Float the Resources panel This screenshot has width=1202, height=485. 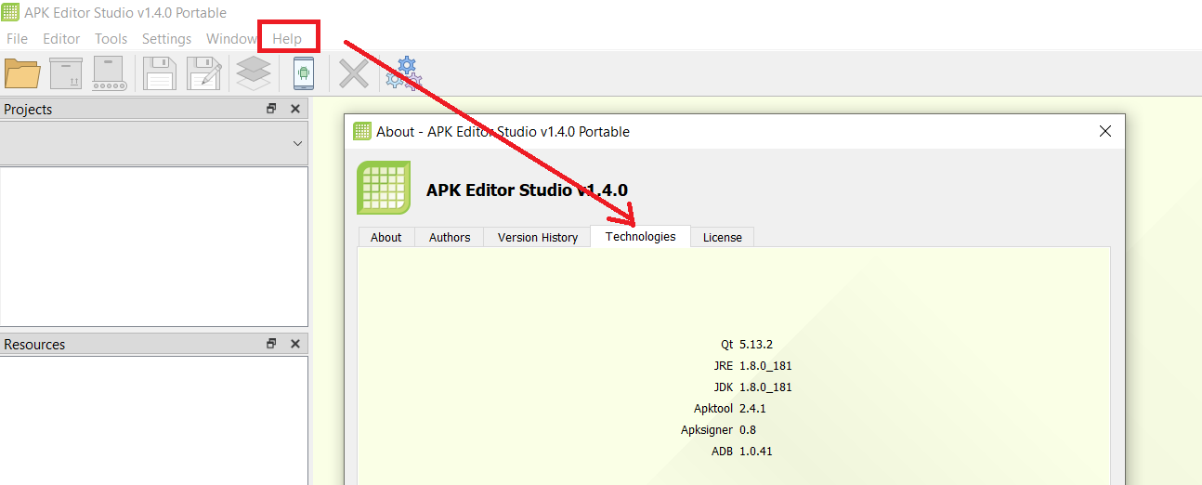pos(271,344)
